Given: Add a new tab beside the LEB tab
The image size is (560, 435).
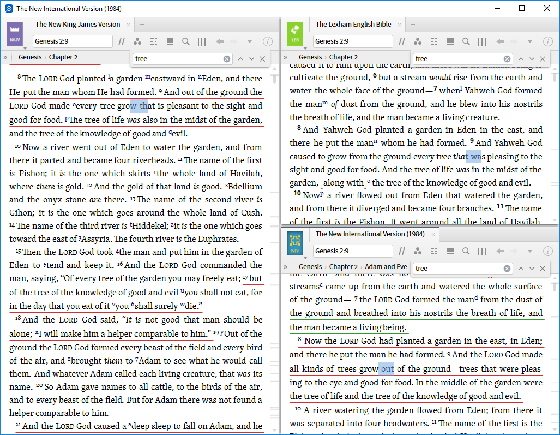Looking at the screenshot, I should pos(413,25).
